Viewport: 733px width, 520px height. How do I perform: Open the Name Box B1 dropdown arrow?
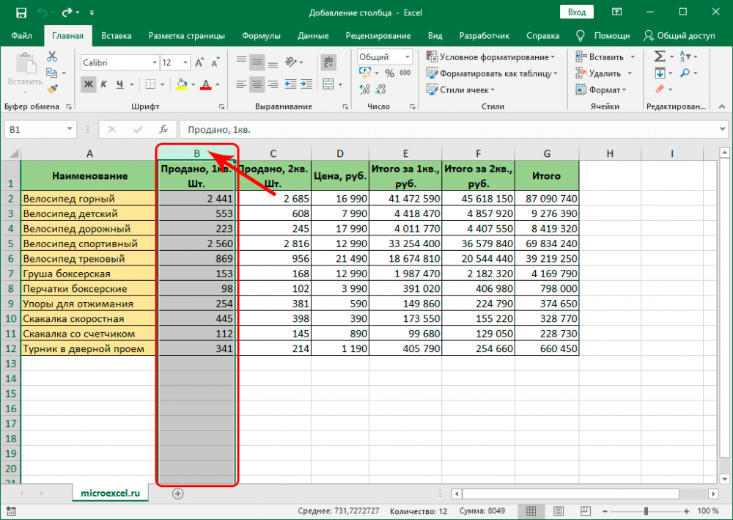70,129
